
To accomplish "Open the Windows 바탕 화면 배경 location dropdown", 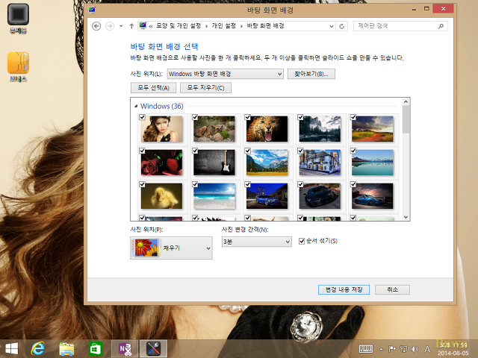I will [226, 74].
